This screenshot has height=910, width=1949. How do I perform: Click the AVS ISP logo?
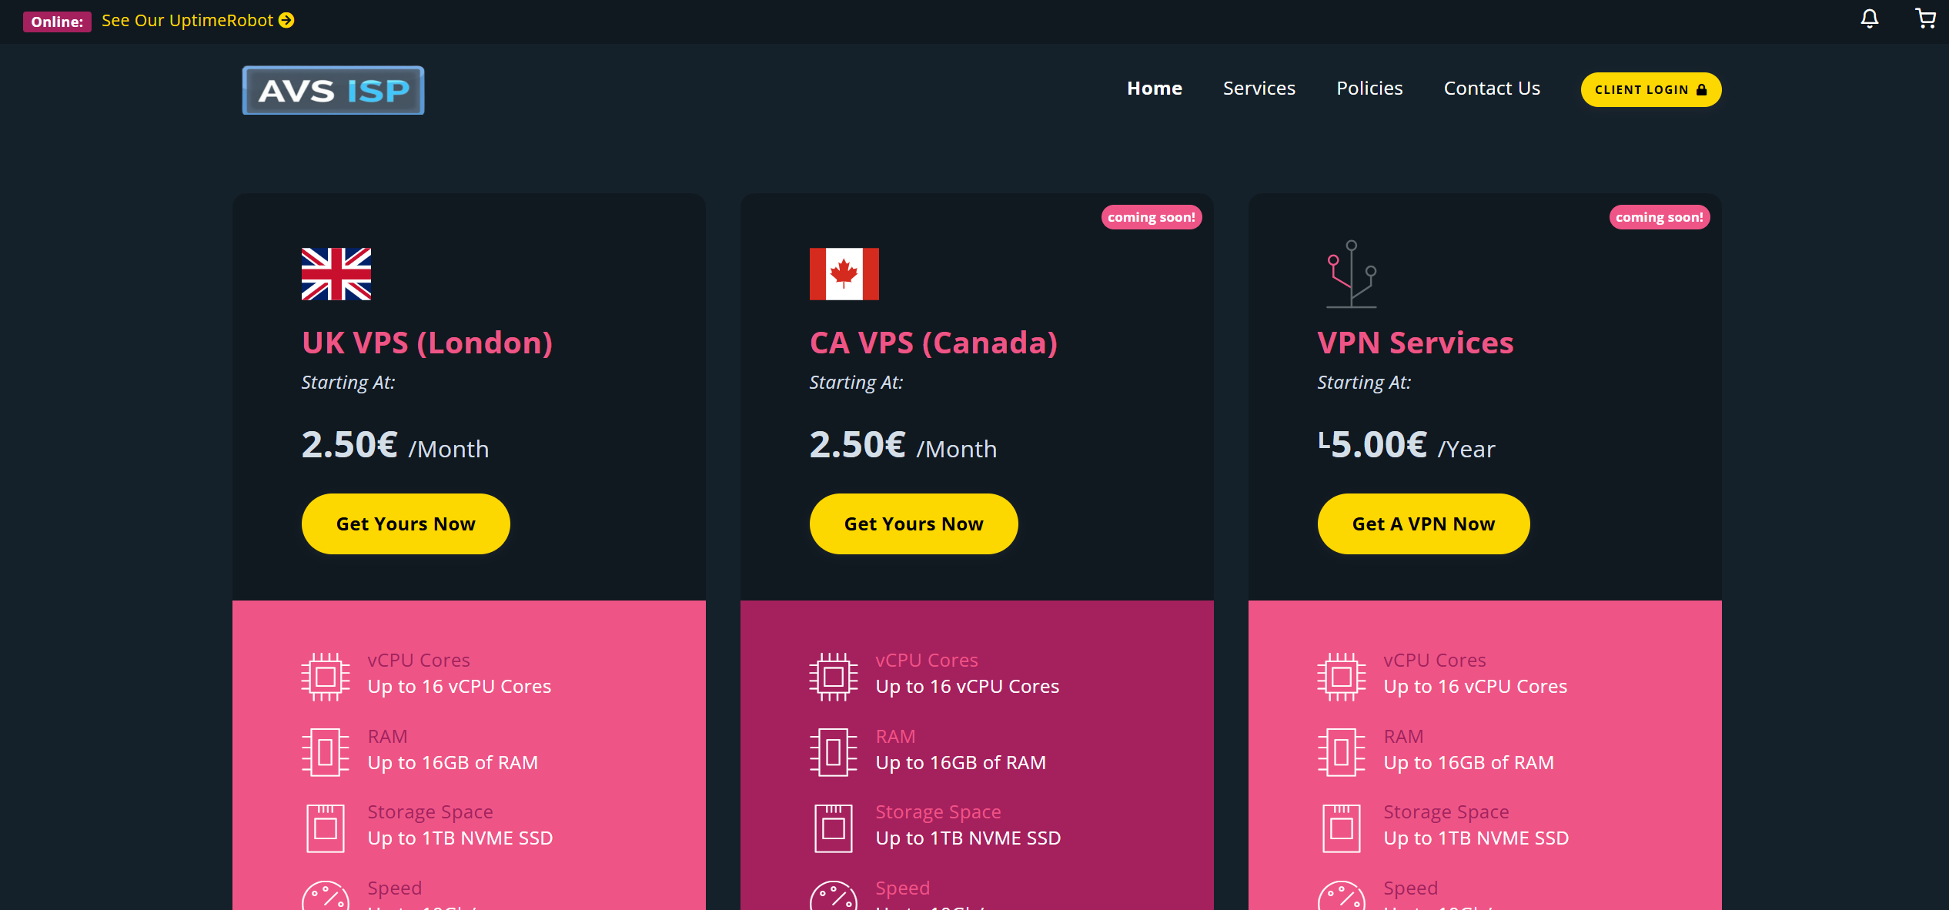[x=333, y=90]
